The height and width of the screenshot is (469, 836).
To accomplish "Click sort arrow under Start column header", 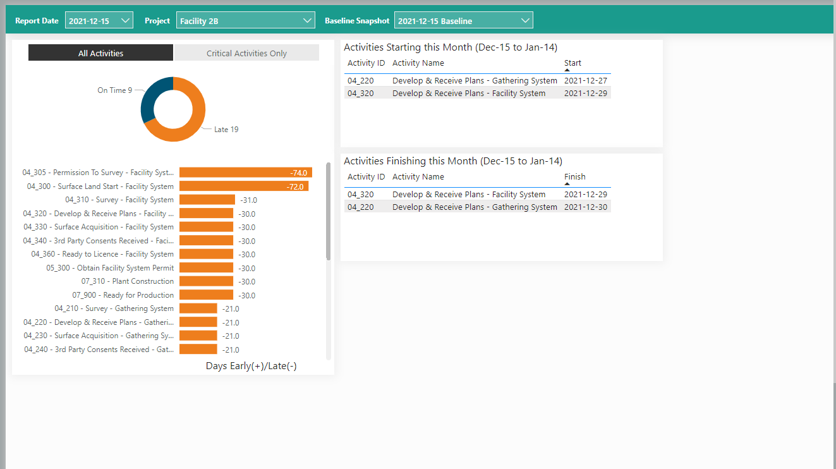I will click(x=567, y=70).
